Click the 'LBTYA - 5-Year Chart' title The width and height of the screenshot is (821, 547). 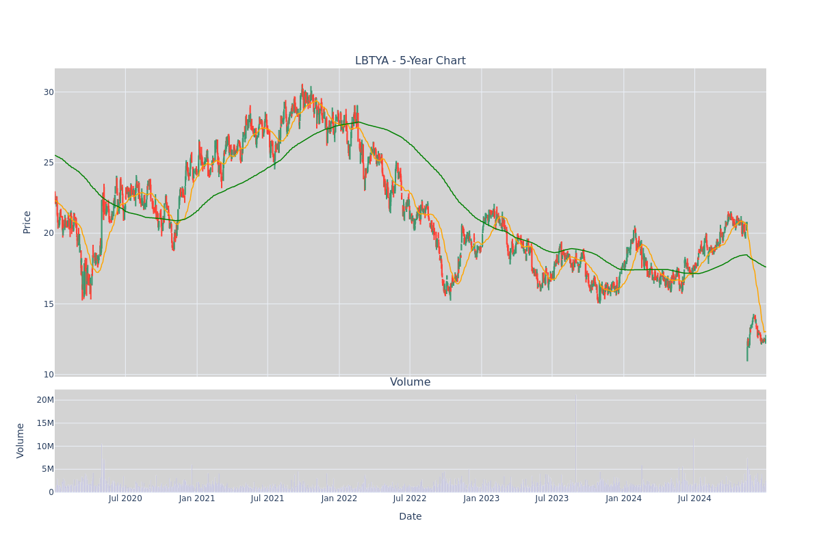pos(410,61)
